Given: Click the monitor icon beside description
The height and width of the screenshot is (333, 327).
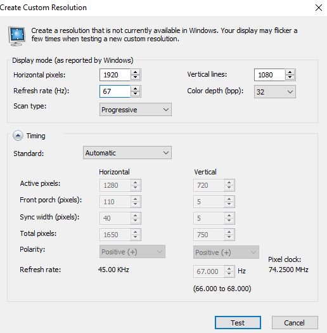Looking at the screenshot, I should coord(17,36).
